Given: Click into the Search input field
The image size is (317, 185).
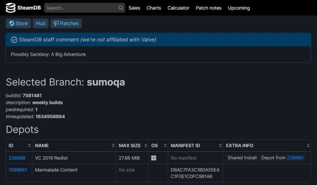Looking at the screenshot, I should pos(81,8).
